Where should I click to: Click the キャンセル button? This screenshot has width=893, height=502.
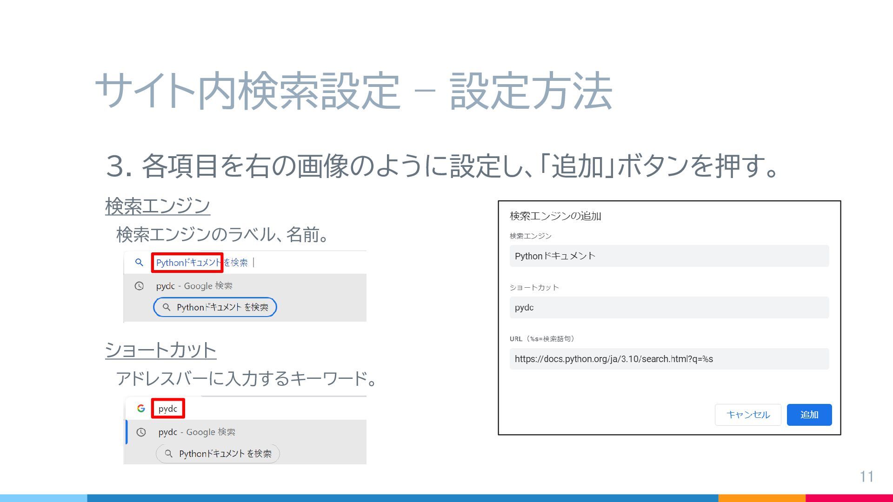(x=747, y=415)
